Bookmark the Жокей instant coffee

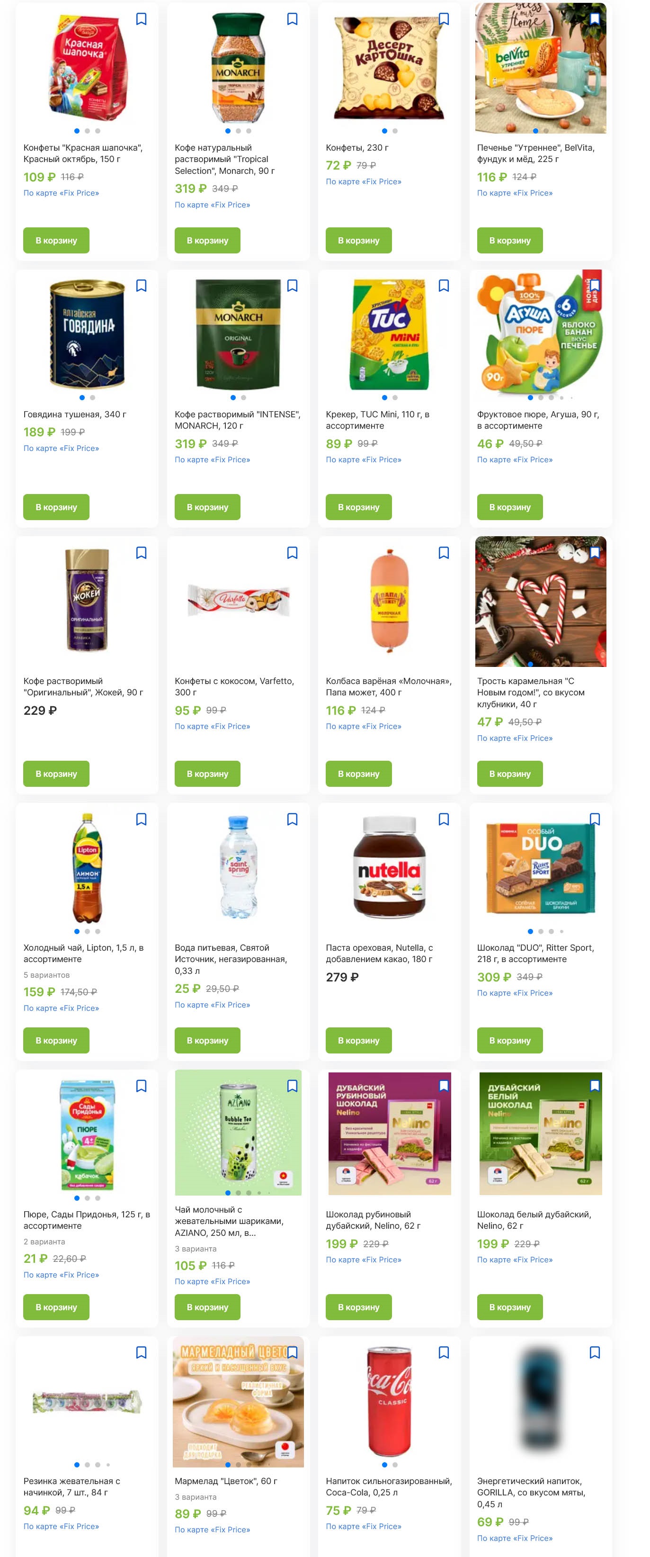pyautogui.click(x=142, y=553)
